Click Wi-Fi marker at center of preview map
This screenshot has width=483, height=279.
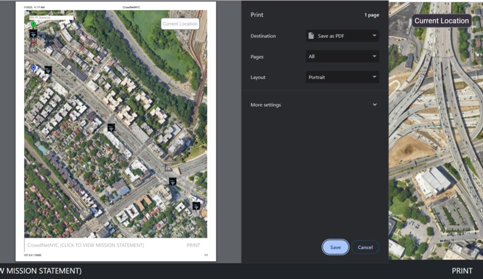point(111,128)
